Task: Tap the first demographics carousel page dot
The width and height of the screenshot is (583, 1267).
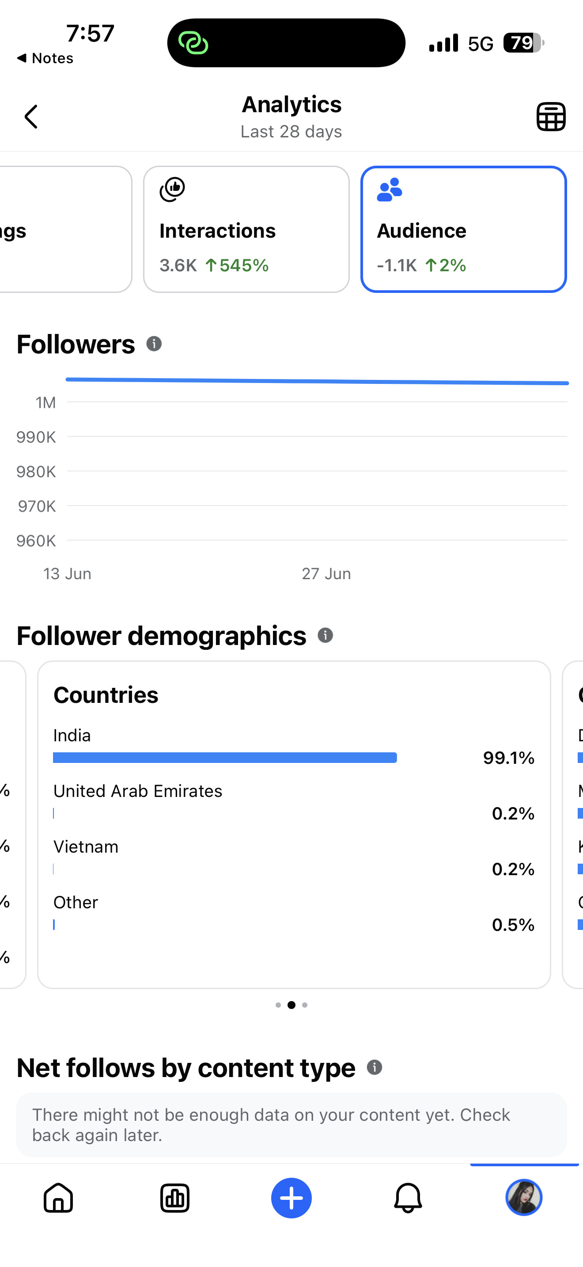Action: coord(278,1005)
